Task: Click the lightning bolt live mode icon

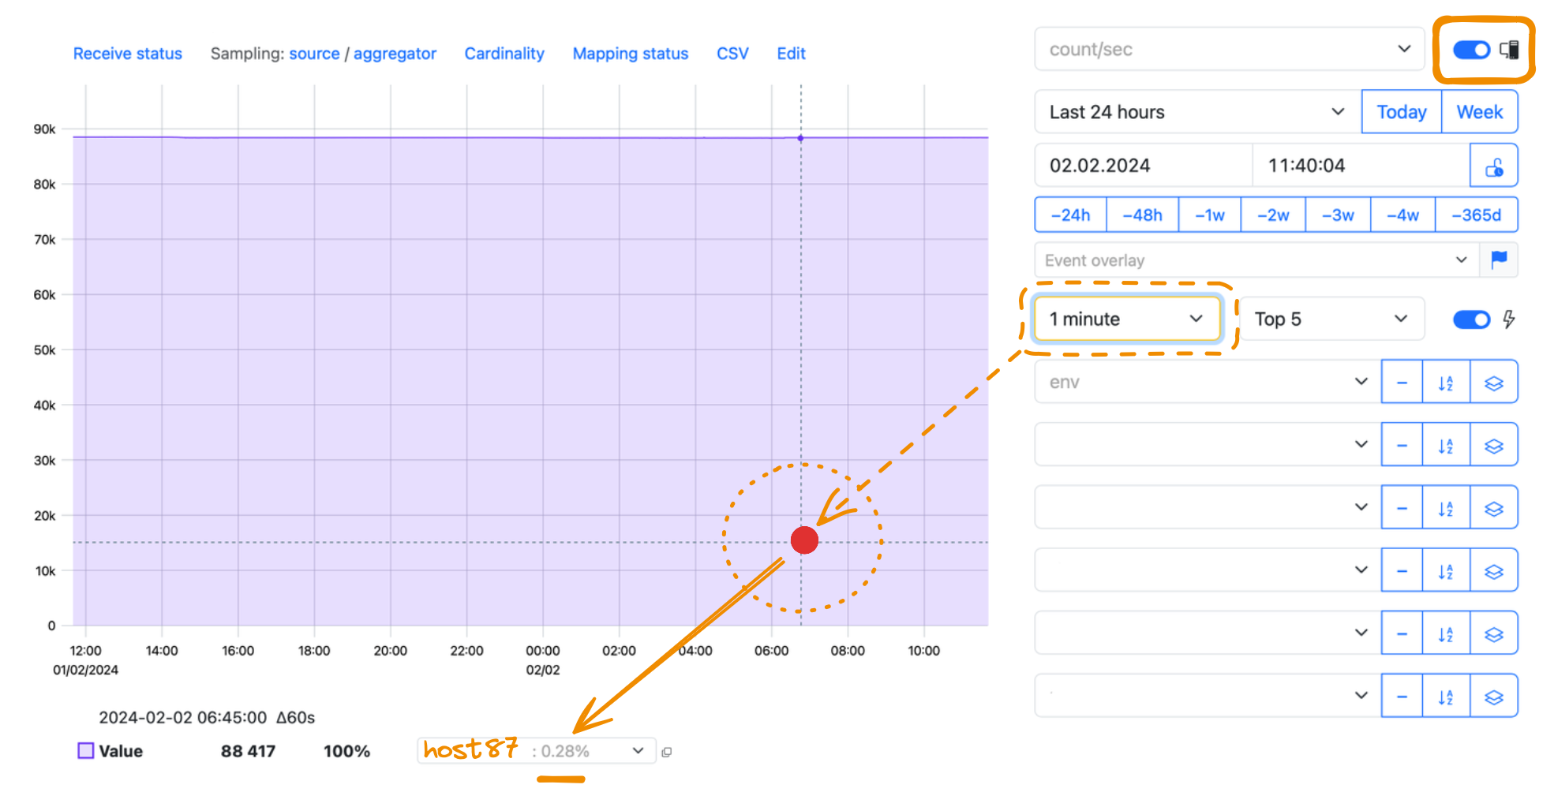Action: pyautogui.click(x=1508, y=319)
